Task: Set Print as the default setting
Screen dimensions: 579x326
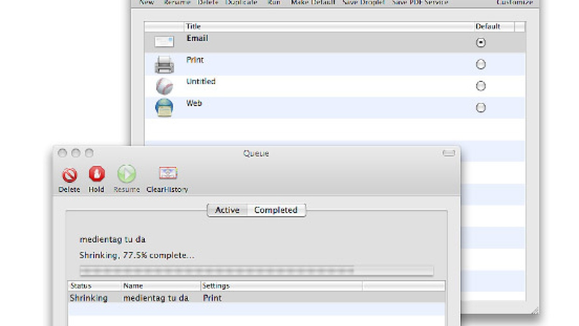Action: pyautogui.click(x=480, y=64)
